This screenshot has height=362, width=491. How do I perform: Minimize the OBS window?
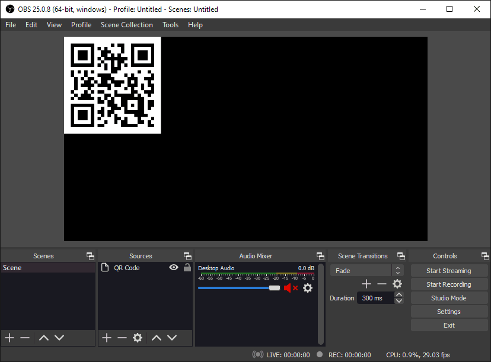[423, 9]
